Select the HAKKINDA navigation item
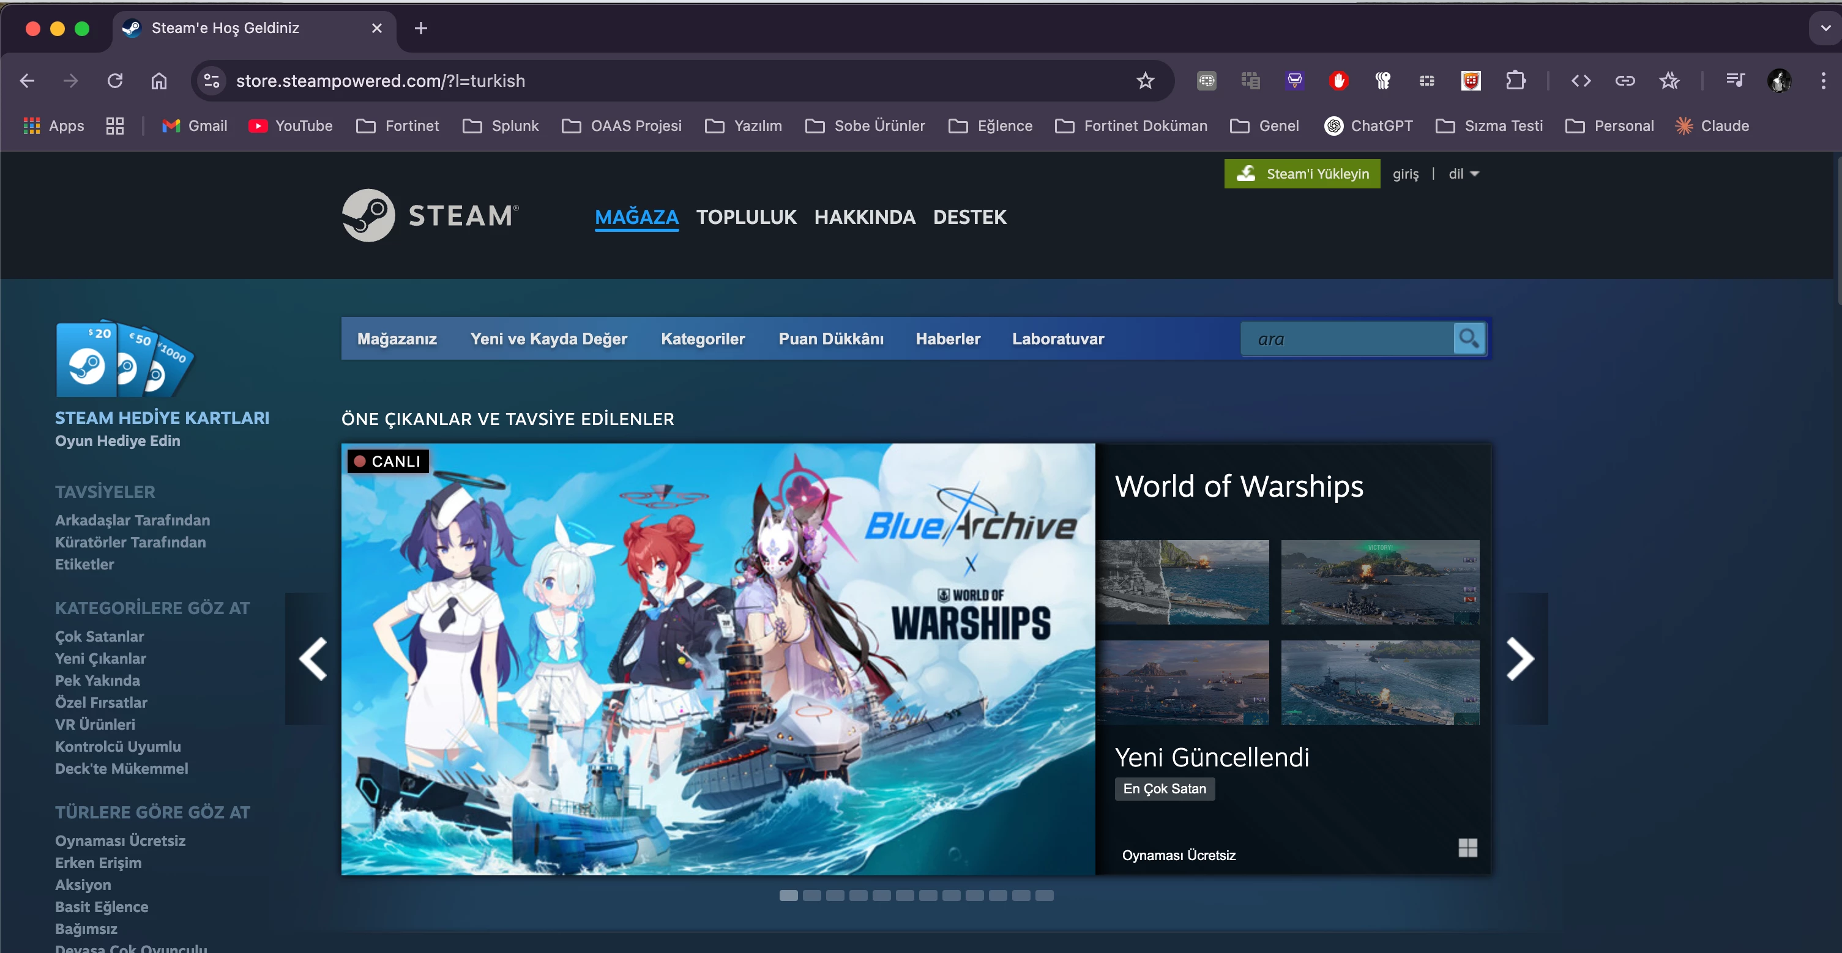Image resolution: width=1842 pixels, height=953 pixels. click(865, 217)
